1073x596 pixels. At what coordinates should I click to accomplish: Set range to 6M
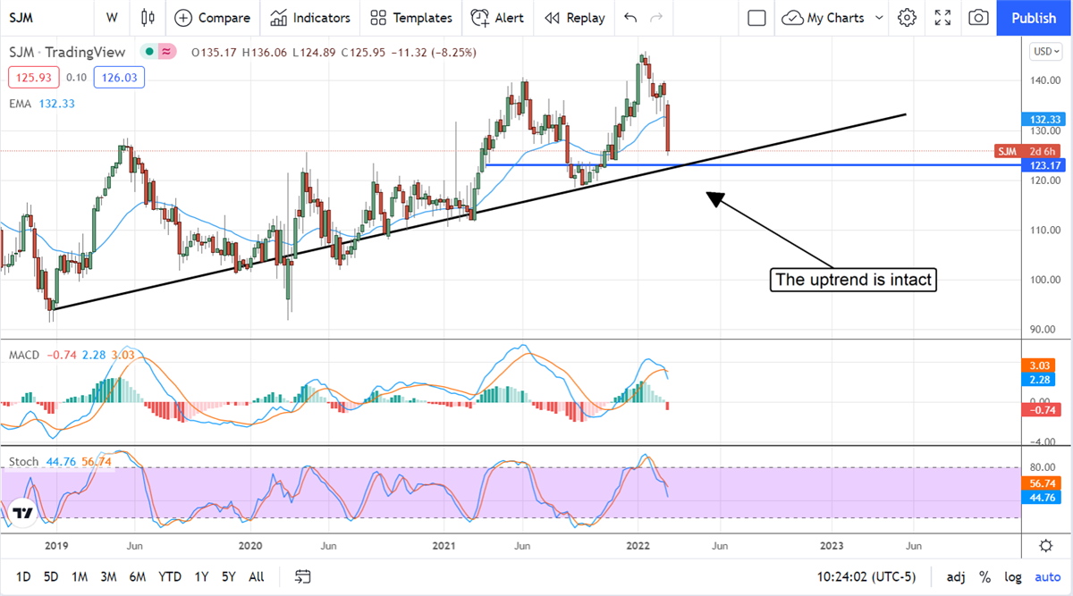tap(138, 576)
